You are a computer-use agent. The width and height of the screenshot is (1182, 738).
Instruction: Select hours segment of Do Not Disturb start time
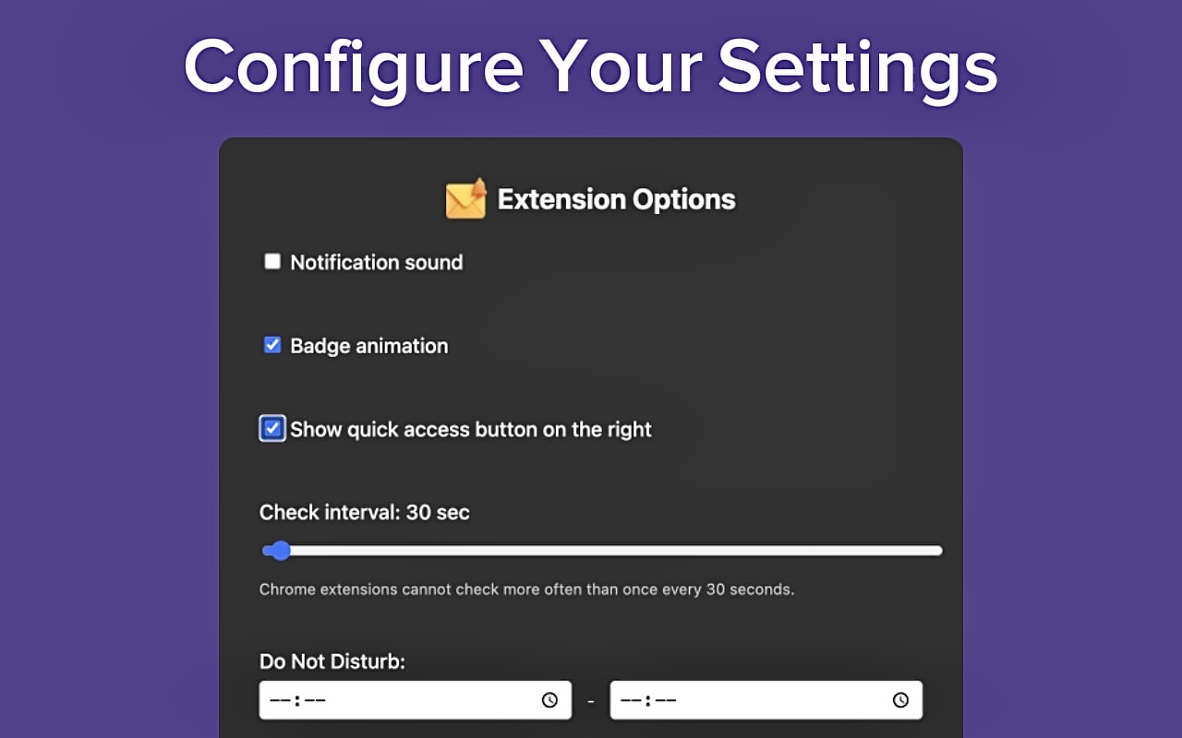(280, 701)
